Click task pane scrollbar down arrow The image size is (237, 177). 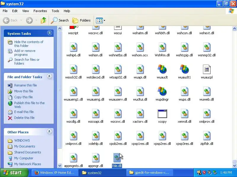pos(60,166)
